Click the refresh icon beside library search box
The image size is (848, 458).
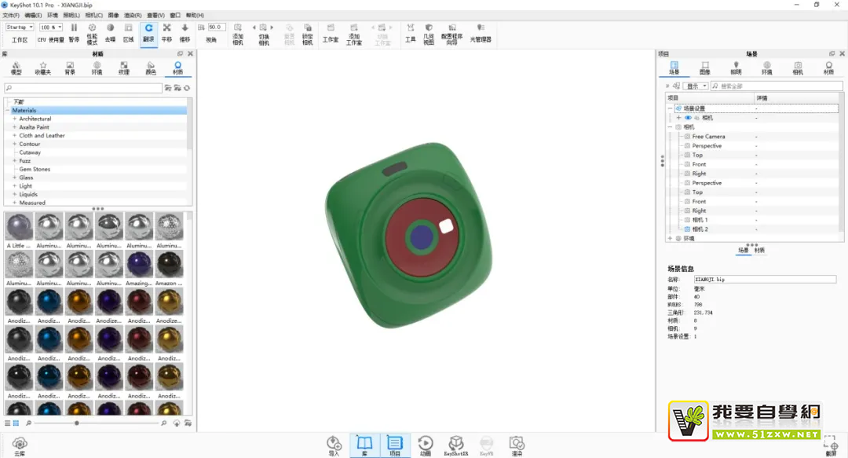tap(187, 88)
